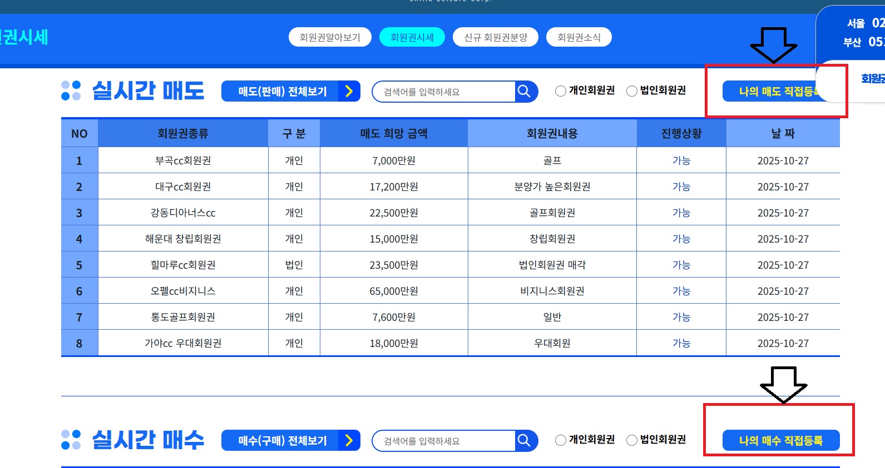Click the 해운대 창립회원권 row name
Image resolution: width=885 pixels, height=468 pixels.
183,239
